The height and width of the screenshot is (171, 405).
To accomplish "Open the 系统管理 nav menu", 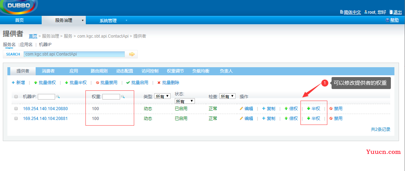I will click(x=108, y=21).
